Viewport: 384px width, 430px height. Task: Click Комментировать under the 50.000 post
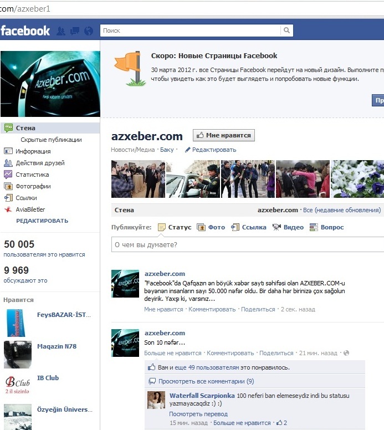(x=212, y=309)
